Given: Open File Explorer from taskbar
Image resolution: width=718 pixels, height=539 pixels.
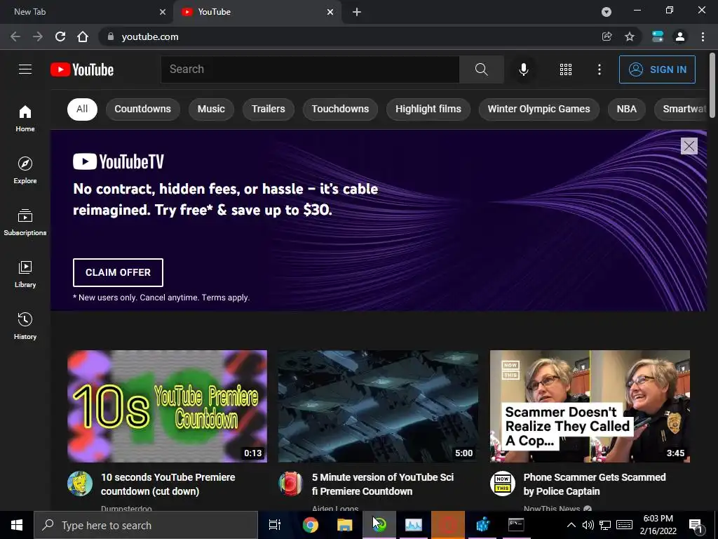Looking at the screenshot, I should coord(344,525).
